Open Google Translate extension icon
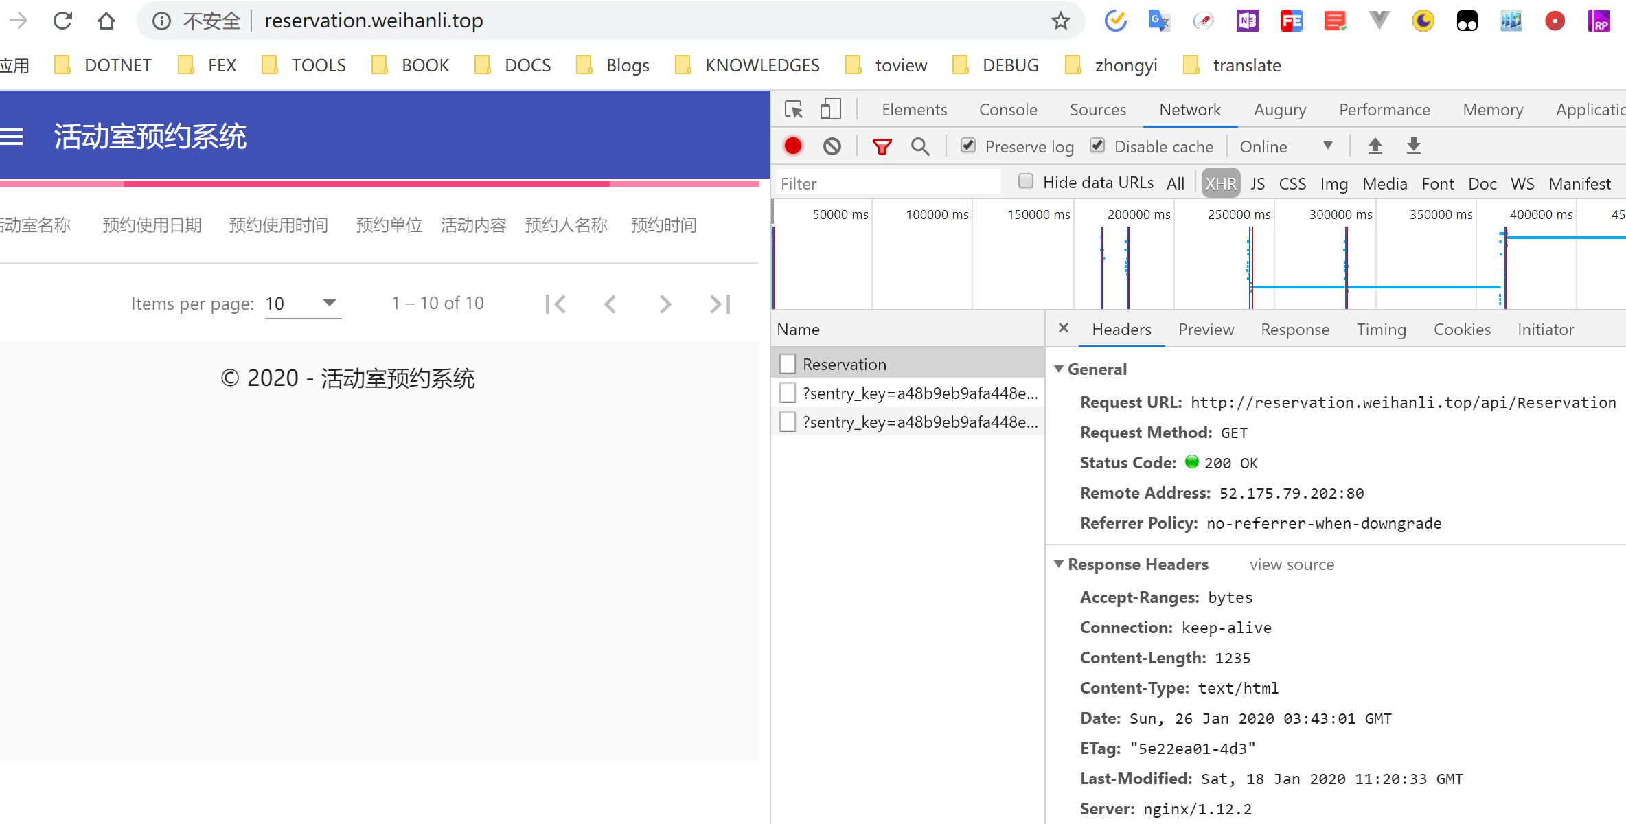1626x824 pixels. click(x=1159, y=21)
